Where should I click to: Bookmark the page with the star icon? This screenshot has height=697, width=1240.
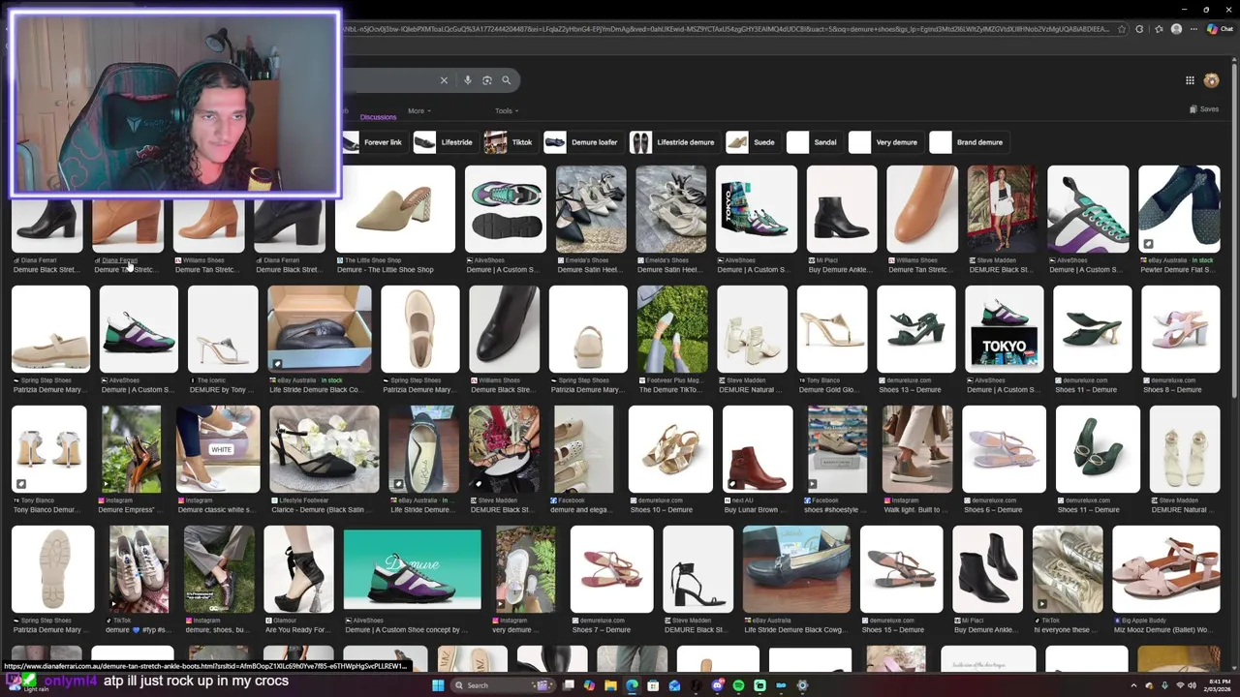1122,29
